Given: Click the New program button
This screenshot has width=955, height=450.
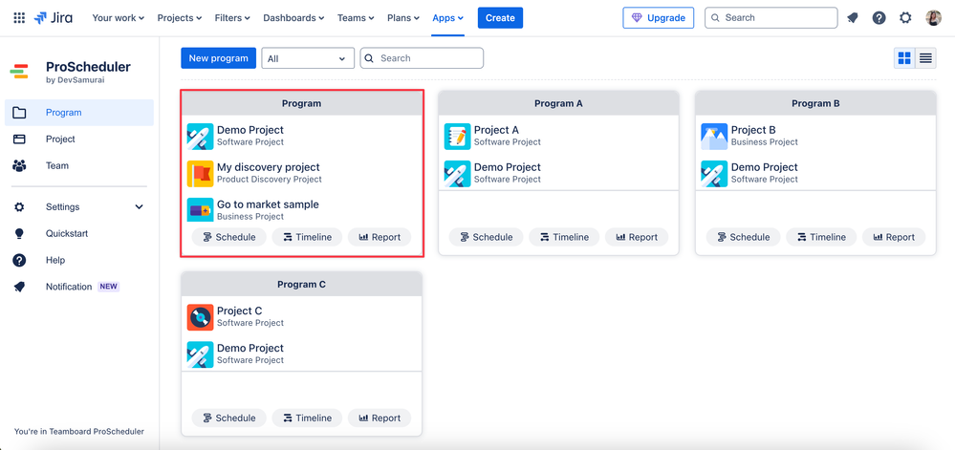Looking at the screenshot, I should pos(218,58).
